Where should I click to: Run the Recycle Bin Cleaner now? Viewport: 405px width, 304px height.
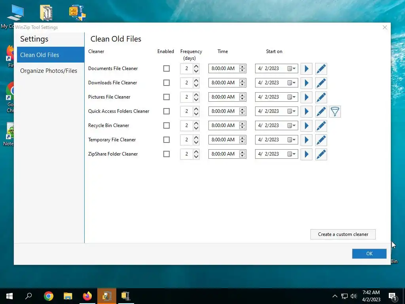[x=307, y=125]
